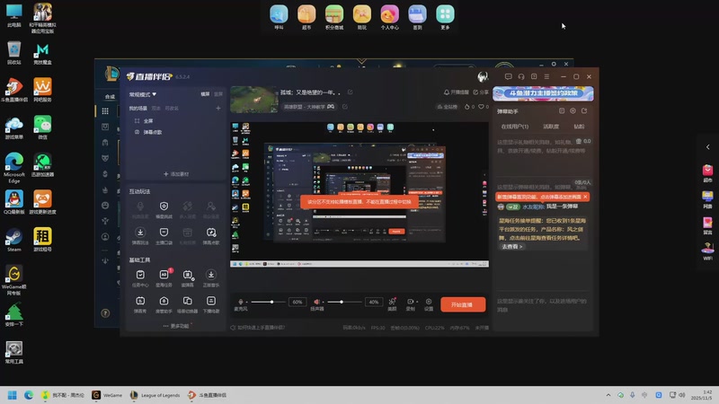The image size is (719, 404).
Task: Open the 星海任务 tool with red badge
Action: point(164,277)
